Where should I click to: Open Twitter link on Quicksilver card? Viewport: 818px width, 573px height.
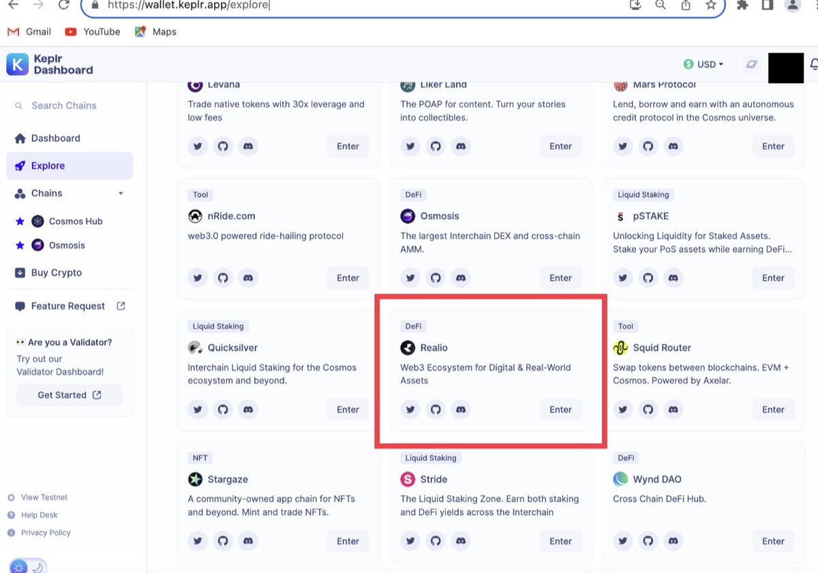(198, 409)
